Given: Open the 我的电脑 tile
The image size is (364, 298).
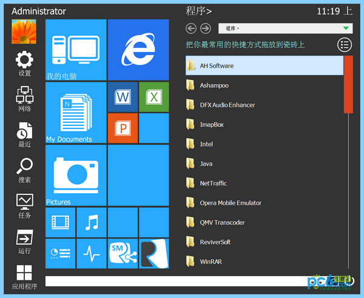Looking at the screenshot, I should [76, 50].
